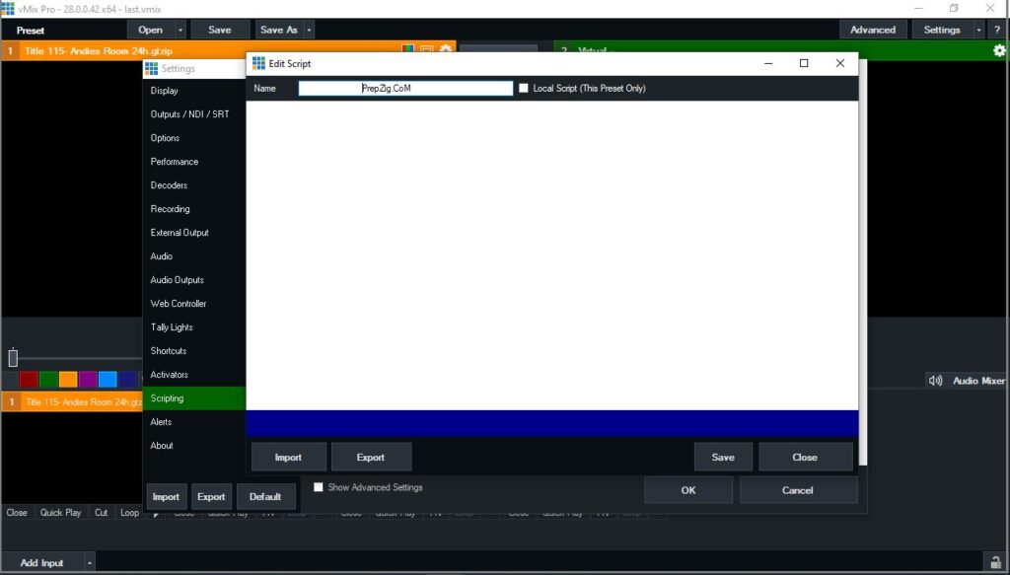Screen dimensions: 1010x575
Task: Select Outputs / NDI / SRT settings
Action: pyautogui.click(x=194, y=114)
